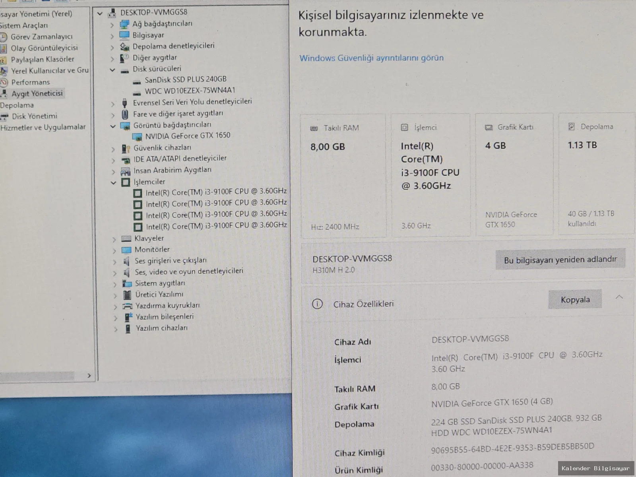The height and width of the screenshot is (477, 636).
Task: Click the İşlemciler processor icon
Action: click(x=126, y=182)
